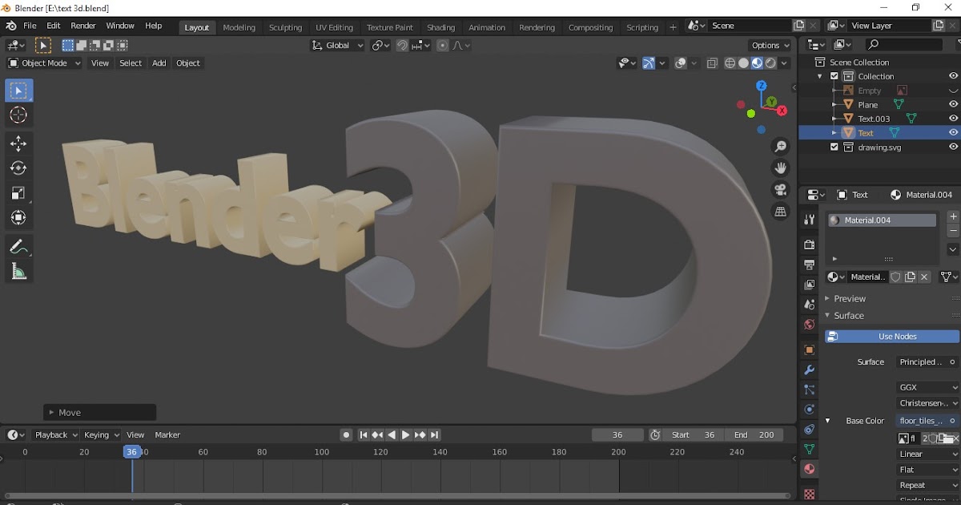Viewport: 961px width, 505px height.
Task: Select the Rotate tool in the toolbar
Action: coord(18,168)
